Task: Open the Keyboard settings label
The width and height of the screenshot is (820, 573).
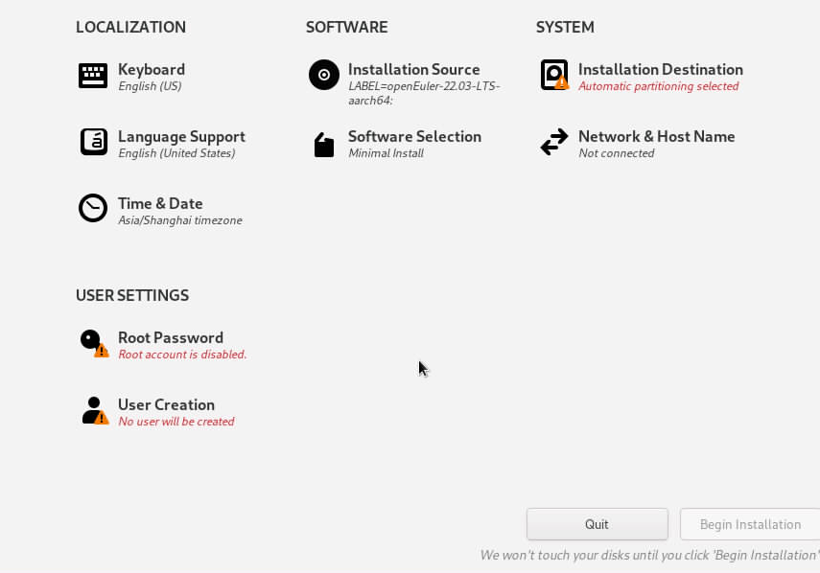Action: tap(152, 70)
